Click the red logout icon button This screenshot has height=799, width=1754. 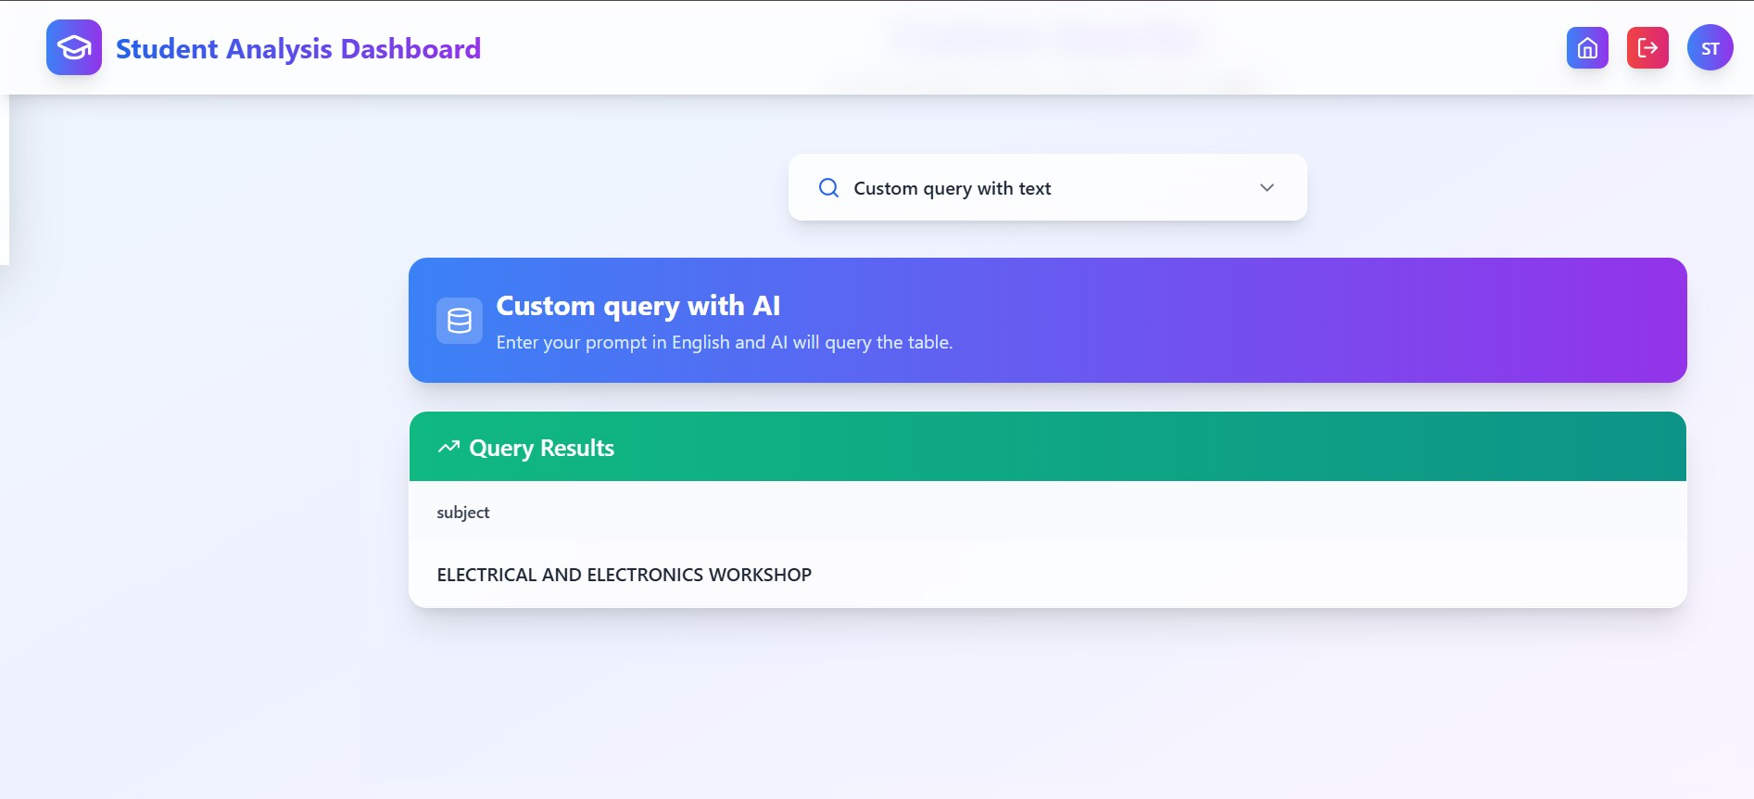[x=1647, y=48]
